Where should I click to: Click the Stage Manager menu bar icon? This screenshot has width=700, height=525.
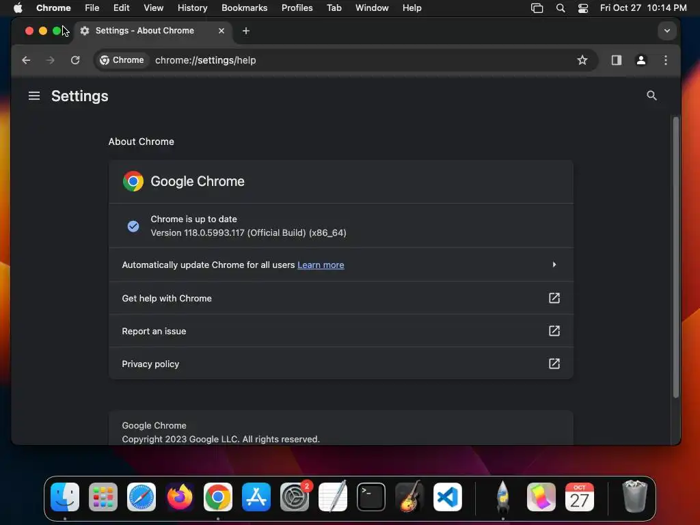click(537, 8)
